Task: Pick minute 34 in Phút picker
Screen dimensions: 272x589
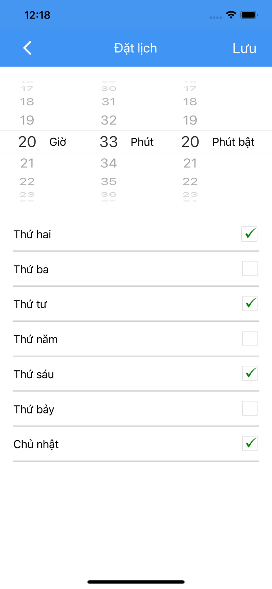Action: tap(109, 163)
